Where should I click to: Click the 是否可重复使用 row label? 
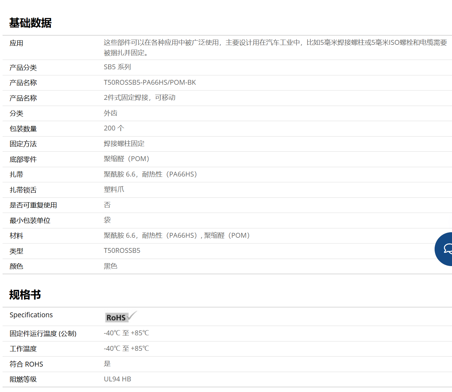click(33, 205)
